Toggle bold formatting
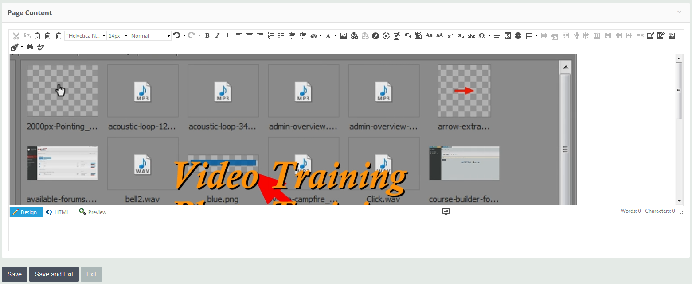 [207, 35]
